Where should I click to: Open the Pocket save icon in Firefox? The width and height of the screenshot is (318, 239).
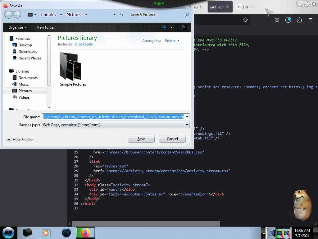coord(277,20)
